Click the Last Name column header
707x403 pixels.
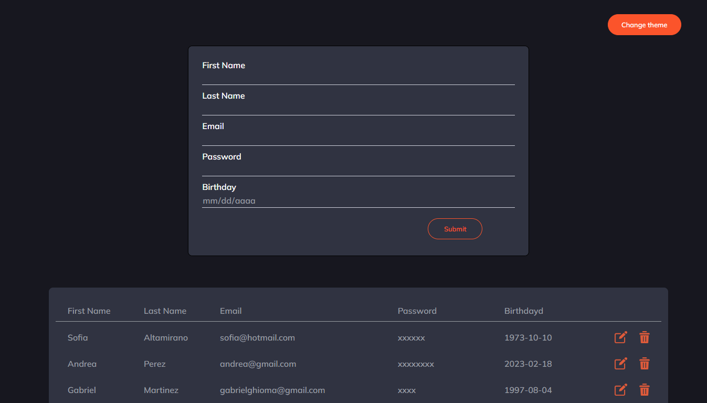tap(165, 311)
